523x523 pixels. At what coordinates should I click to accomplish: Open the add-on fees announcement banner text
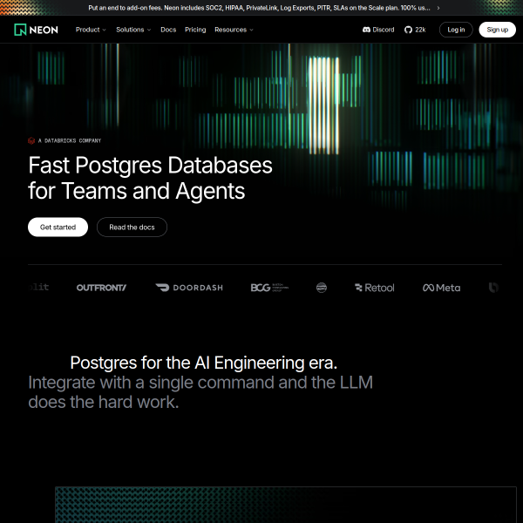(259, 8)
